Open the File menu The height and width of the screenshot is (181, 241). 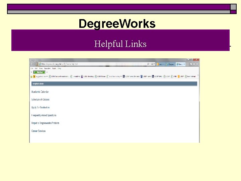pos(32,68)
